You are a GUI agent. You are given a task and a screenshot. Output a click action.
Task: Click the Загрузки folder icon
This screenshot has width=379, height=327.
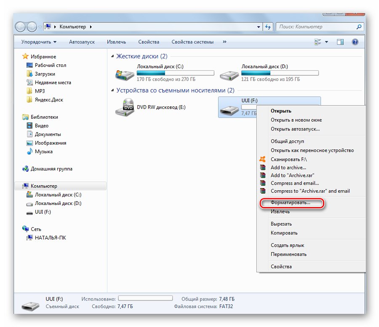pyautogui.click(x=29, y=74)
